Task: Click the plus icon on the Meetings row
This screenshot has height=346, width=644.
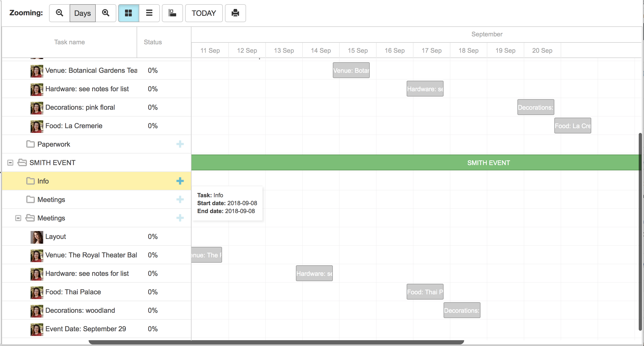Action: click(180, 200)
